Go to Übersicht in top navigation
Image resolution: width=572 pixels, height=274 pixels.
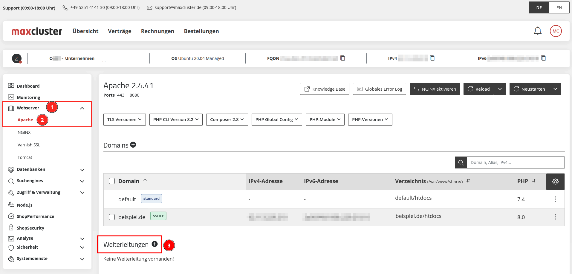tap(85, 31)
